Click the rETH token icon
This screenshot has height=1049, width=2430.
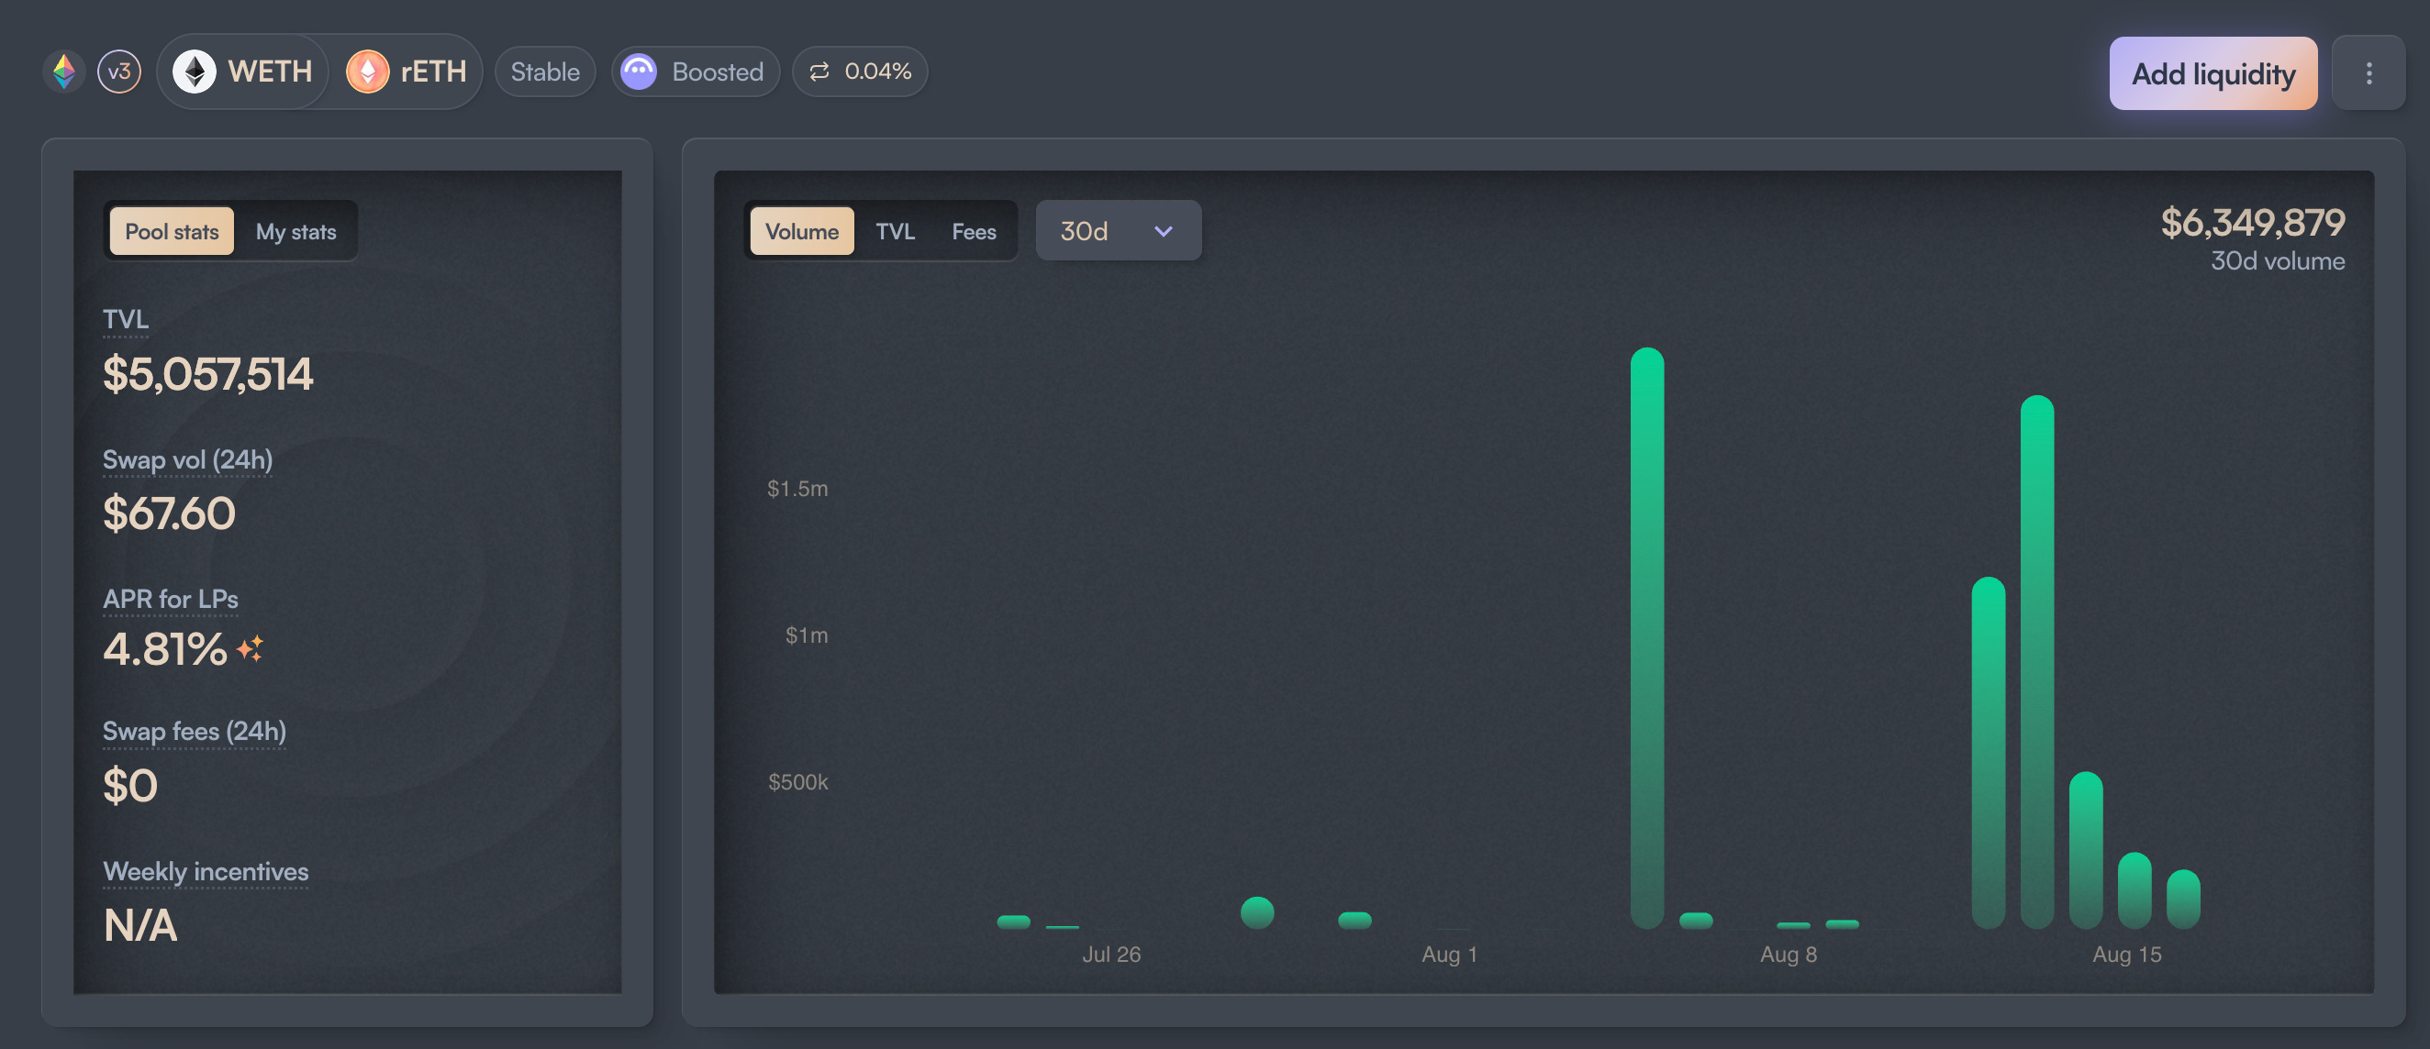pos(368,72)
